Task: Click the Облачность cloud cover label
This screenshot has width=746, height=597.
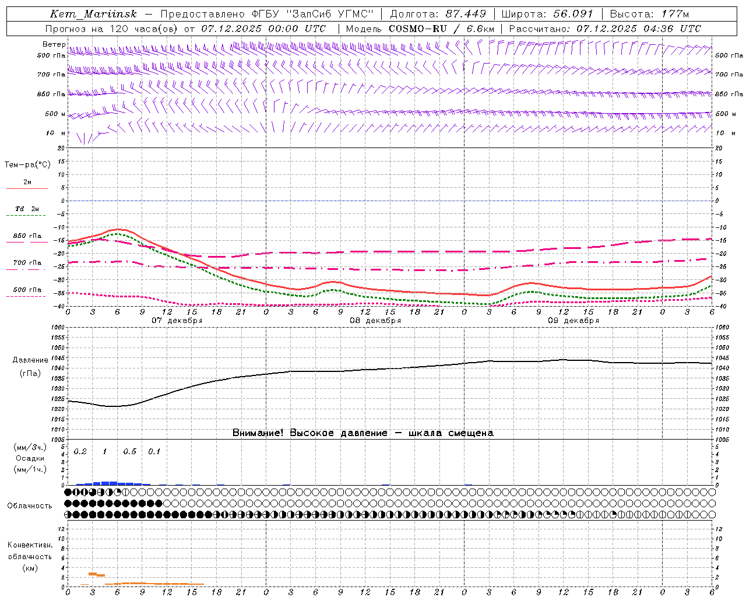Action: [x=30, y=506]
